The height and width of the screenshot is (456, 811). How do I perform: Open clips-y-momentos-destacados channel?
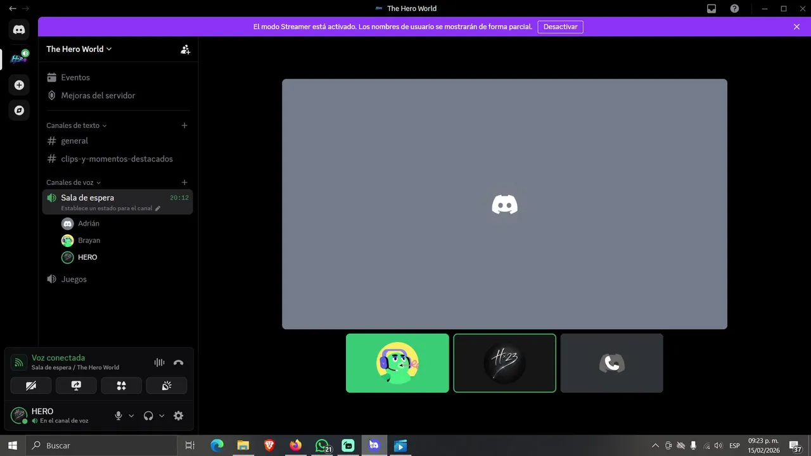point(118,159)
